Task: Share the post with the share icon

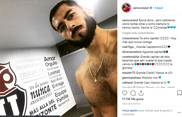Action: (x=141, y=93)
